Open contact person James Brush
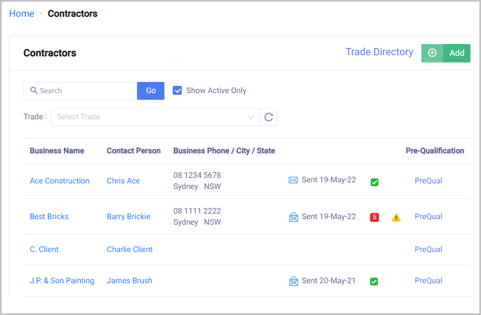Image resolution: width=481 pixels, height=315 pixels. [x=129, y=280]
